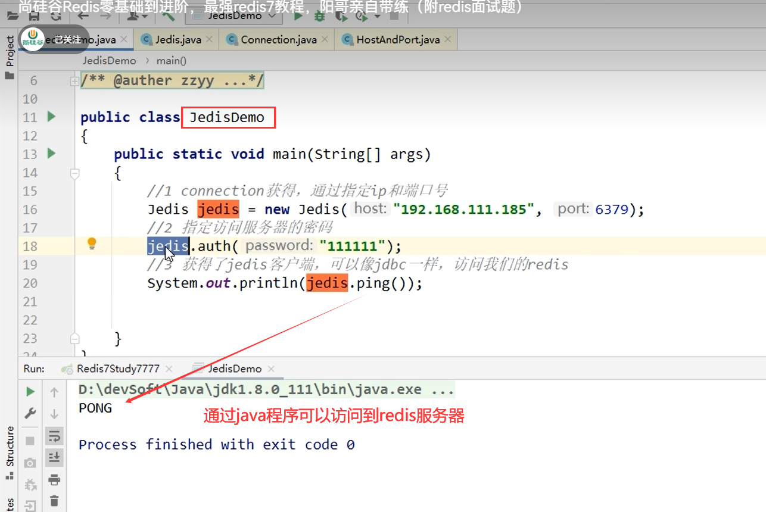Open run configuration settings wrench icon
The width and height of the screenshot is (766, 512).
30,413
